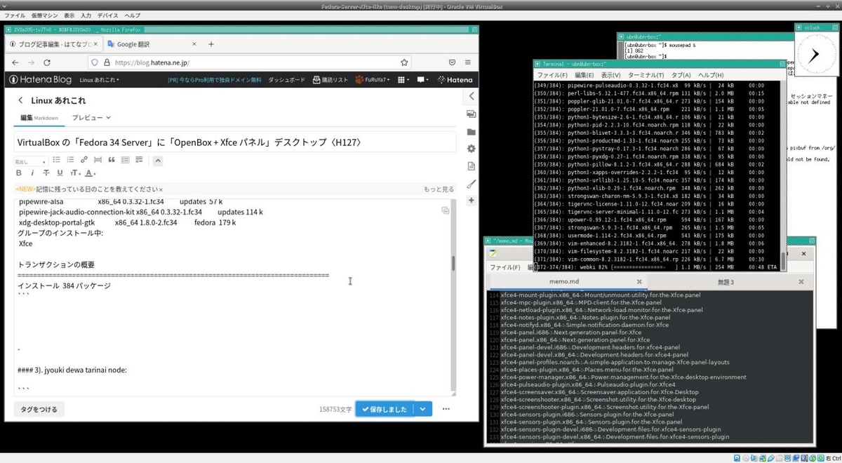Insert a bulleted list

pyautogui.click(x=57, y=161)
